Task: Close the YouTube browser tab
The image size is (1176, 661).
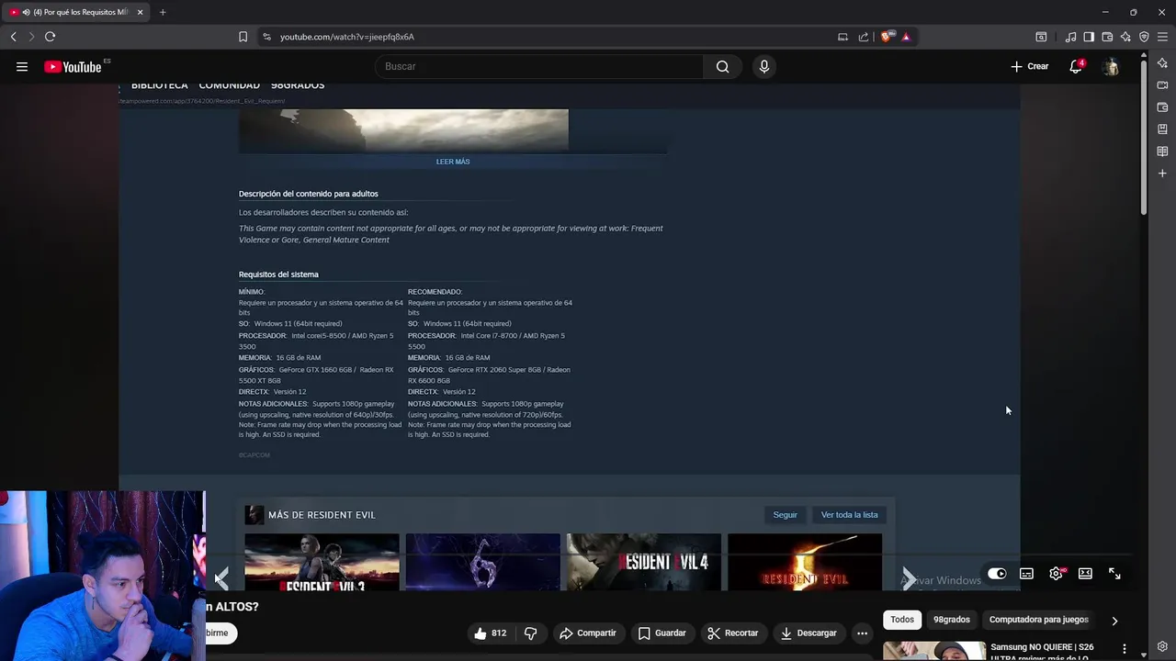Action: [x=141, y=12]
